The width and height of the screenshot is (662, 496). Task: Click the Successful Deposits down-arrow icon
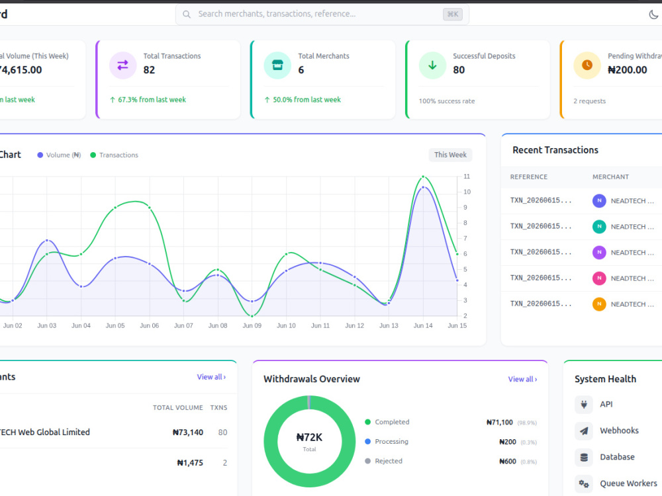point(432,65)
